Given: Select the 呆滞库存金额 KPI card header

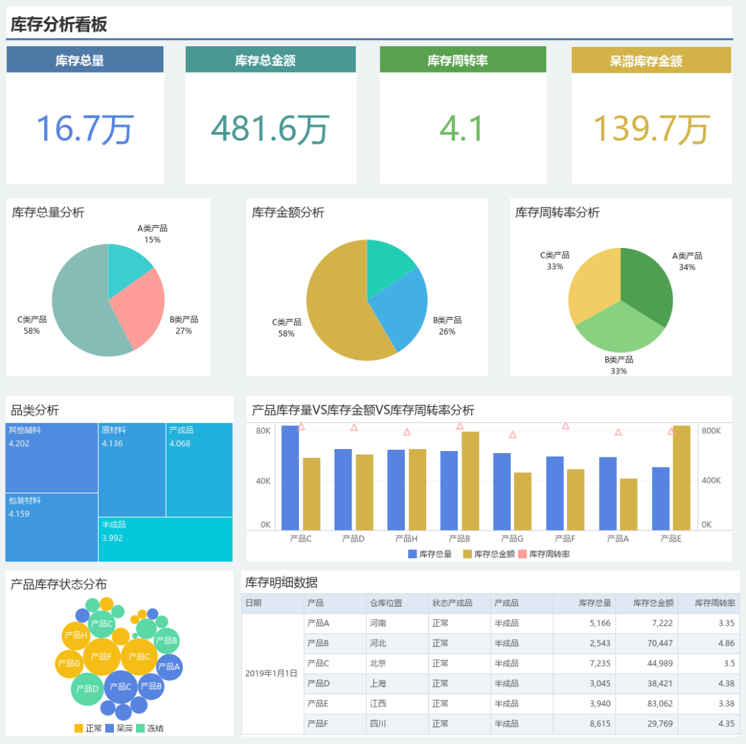Looking at the screenshot, I should (651, 61).
